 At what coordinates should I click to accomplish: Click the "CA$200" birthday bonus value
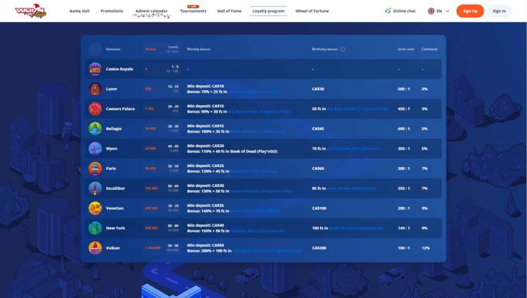pos(319,248)
